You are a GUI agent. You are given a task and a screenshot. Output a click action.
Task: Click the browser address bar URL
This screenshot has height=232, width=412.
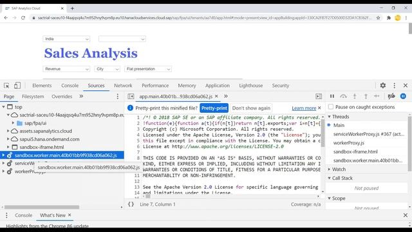point(205,18)
